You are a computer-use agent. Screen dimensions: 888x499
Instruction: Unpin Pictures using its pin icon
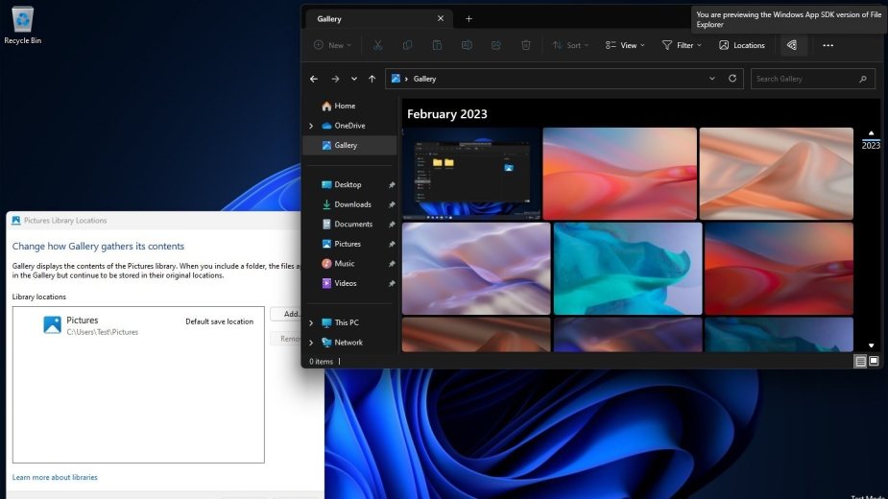coord(392,244)
